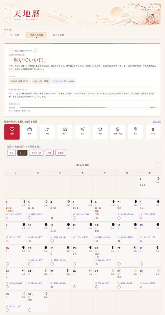
Task: Select the 旅行 paper-plane category icon
Action: click(82, 132)
